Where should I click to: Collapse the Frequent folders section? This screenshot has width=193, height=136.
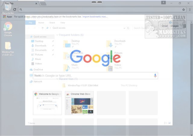[57, 35]
